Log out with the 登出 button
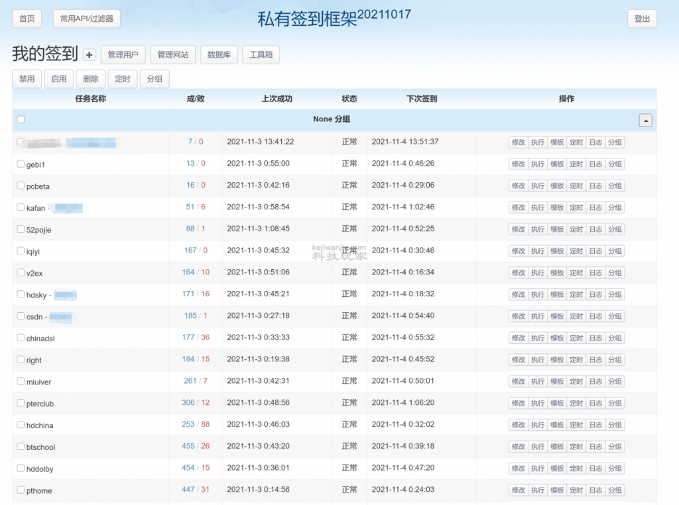 (x=641, y=19)
